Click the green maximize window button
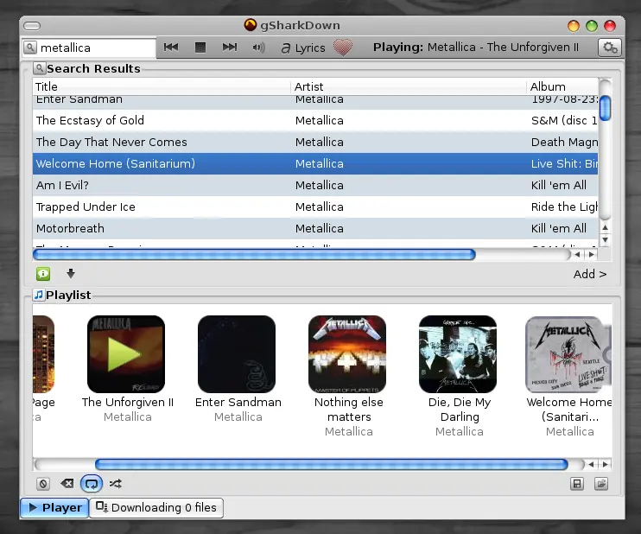Screen dimensions: 641x534 [x=592, y=26]
